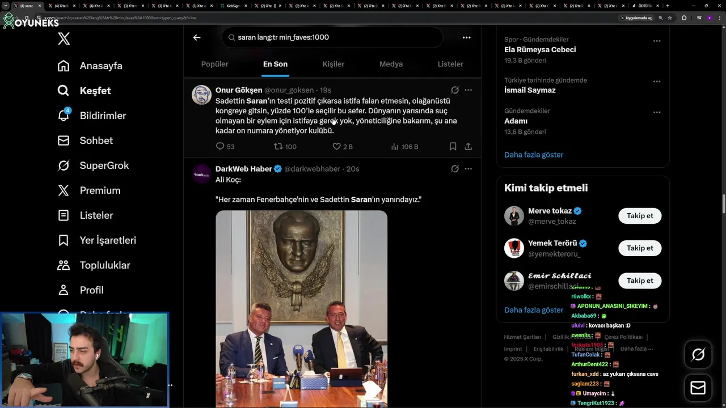The width and height of the screenshot is (726, 408).
Task: Click the Sohbet envelope icon
Action: click(x=64, y=141)
